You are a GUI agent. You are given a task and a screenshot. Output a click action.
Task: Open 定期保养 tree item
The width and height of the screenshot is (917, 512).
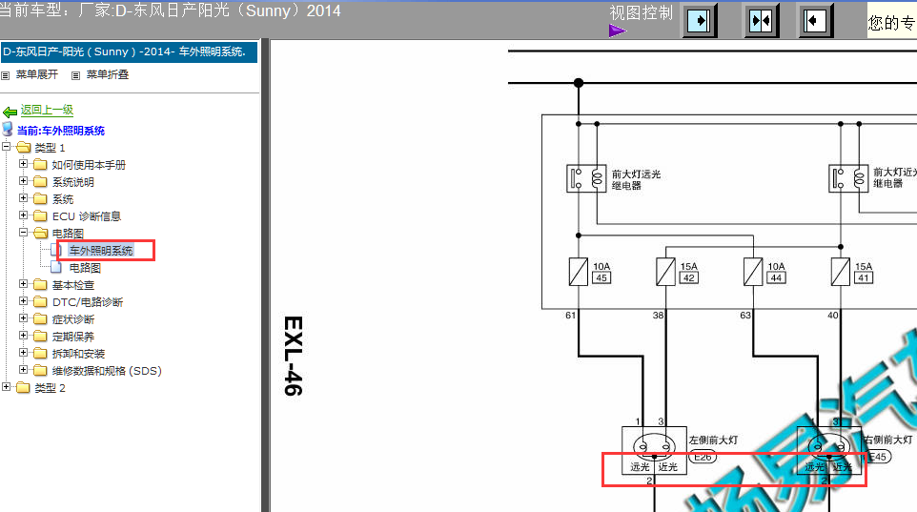point(73,337)
